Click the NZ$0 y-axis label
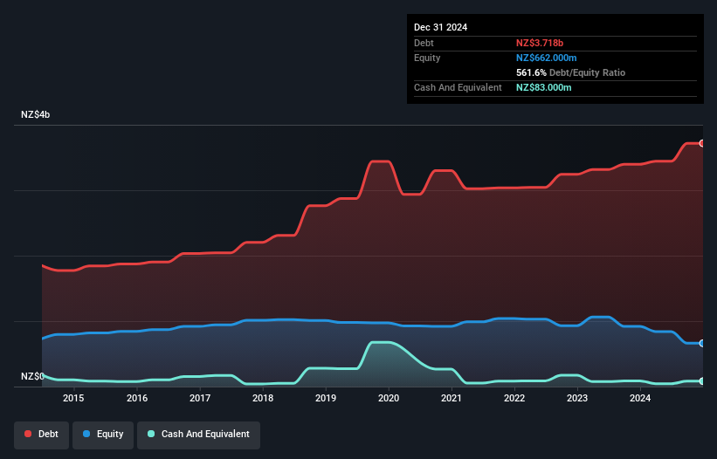Screen dimensions: 717x459 (32, 376)
